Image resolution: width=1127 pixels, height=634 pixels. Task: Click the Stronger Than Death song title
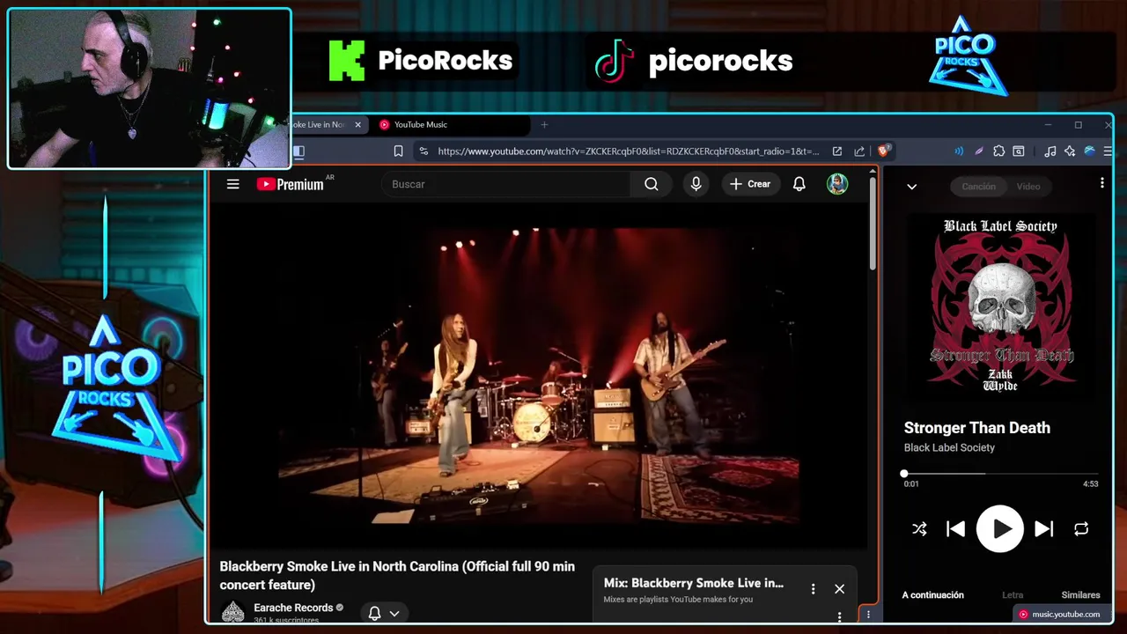tap(976, 428)
